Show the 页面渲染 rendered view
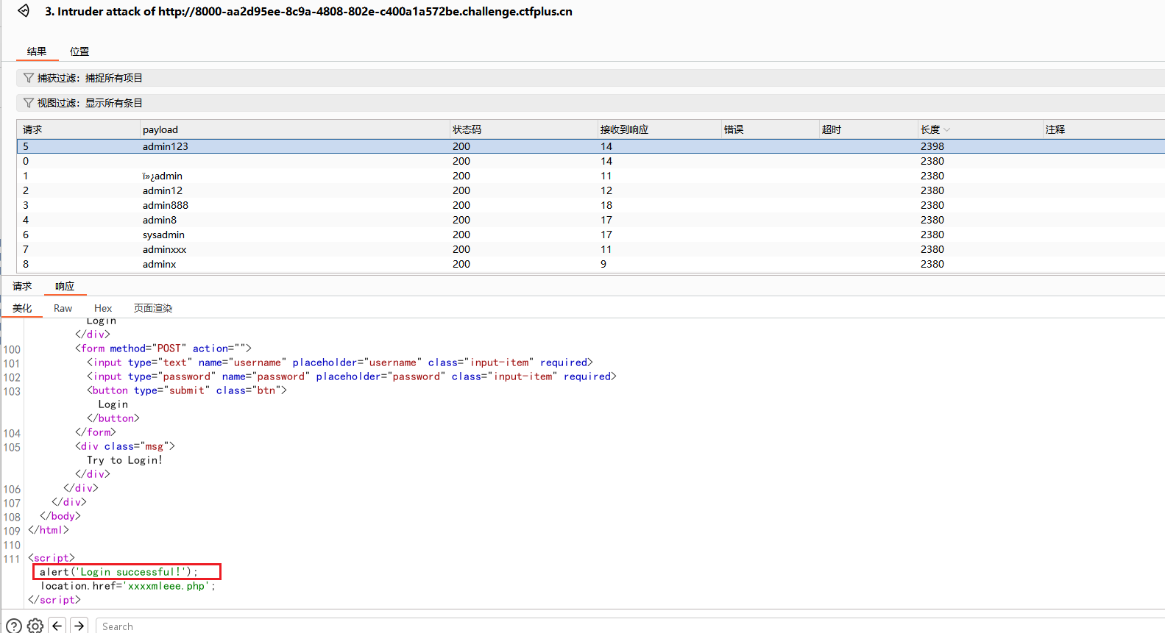 [153, 308]
